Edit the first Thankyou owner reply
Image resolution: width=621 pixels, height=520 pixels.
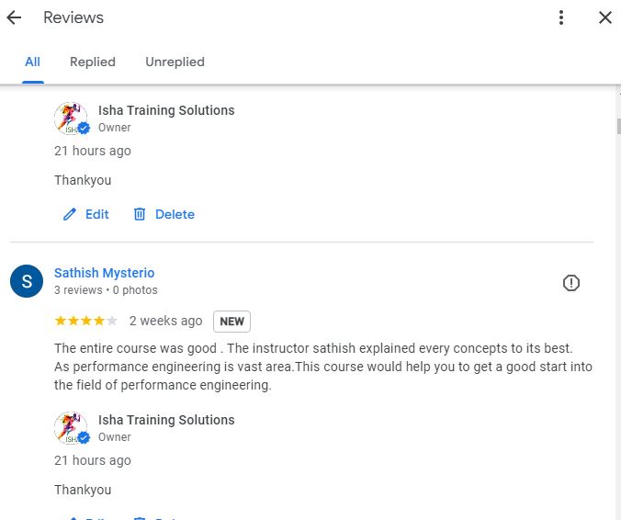(86, 214)
